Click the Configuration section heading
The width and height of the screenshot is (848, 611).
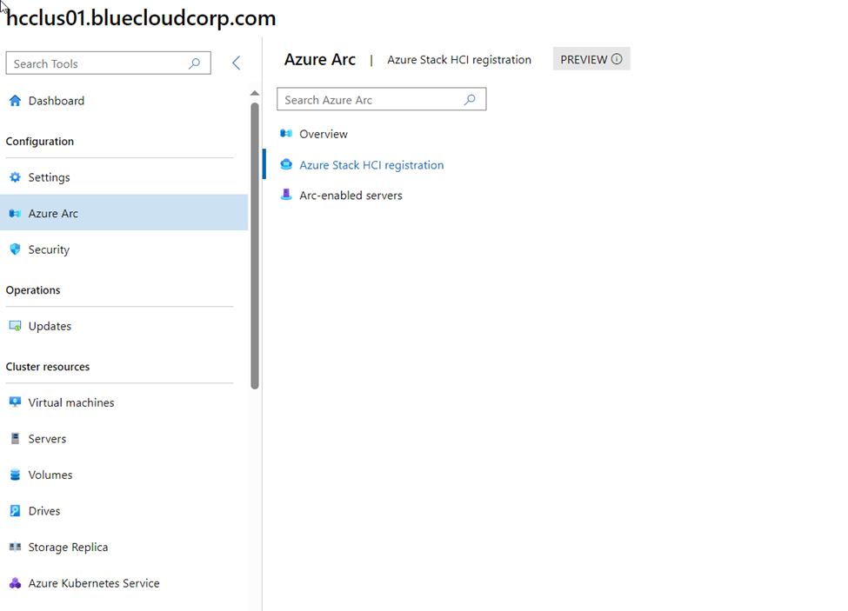click(39, 141)
